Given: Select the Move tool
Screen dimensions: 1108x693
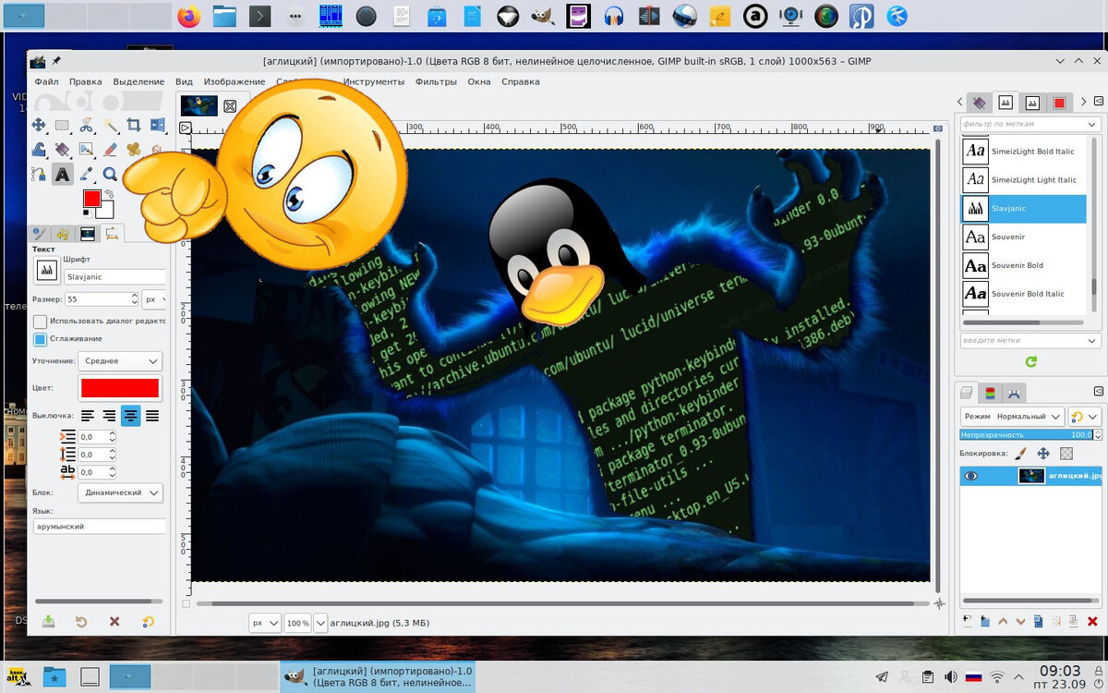Looking at the screenshot, I should [39, 125].
